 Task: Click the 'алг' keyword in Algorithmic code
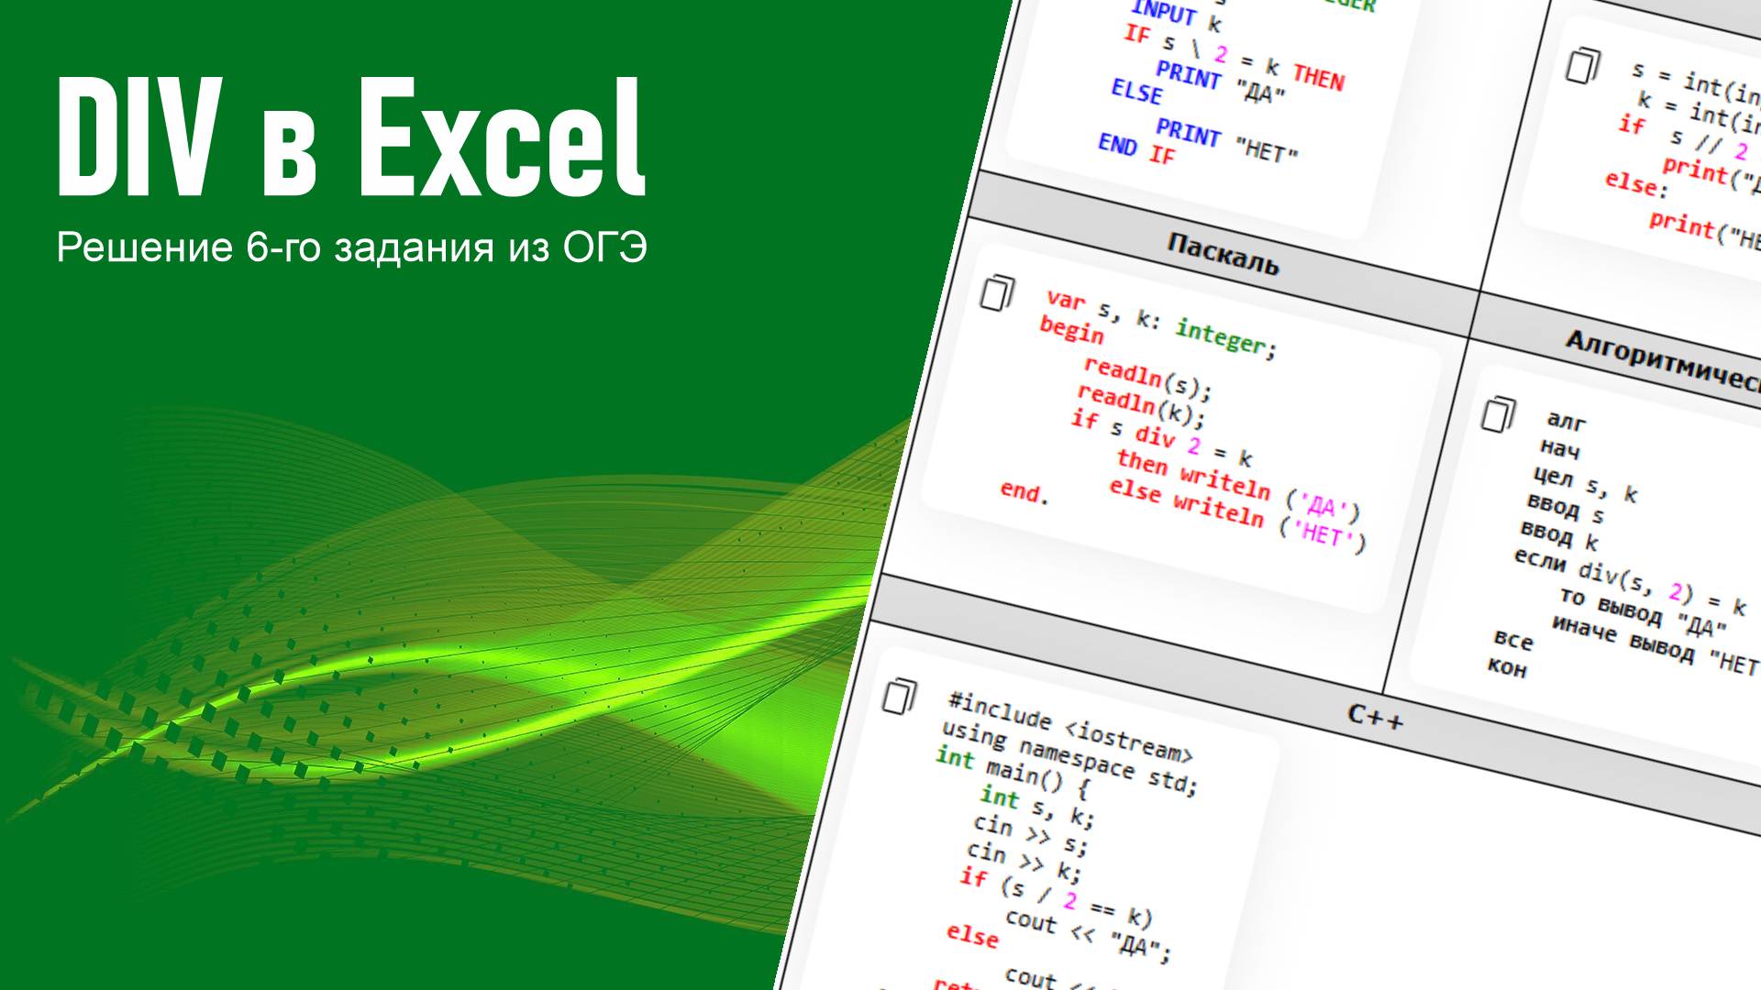coord(1566,421)
